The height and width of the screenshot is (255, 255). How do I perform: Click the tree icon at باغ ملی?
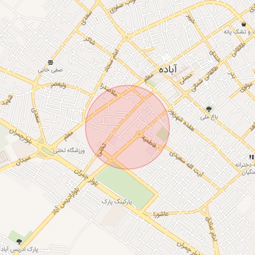point(208,109)
